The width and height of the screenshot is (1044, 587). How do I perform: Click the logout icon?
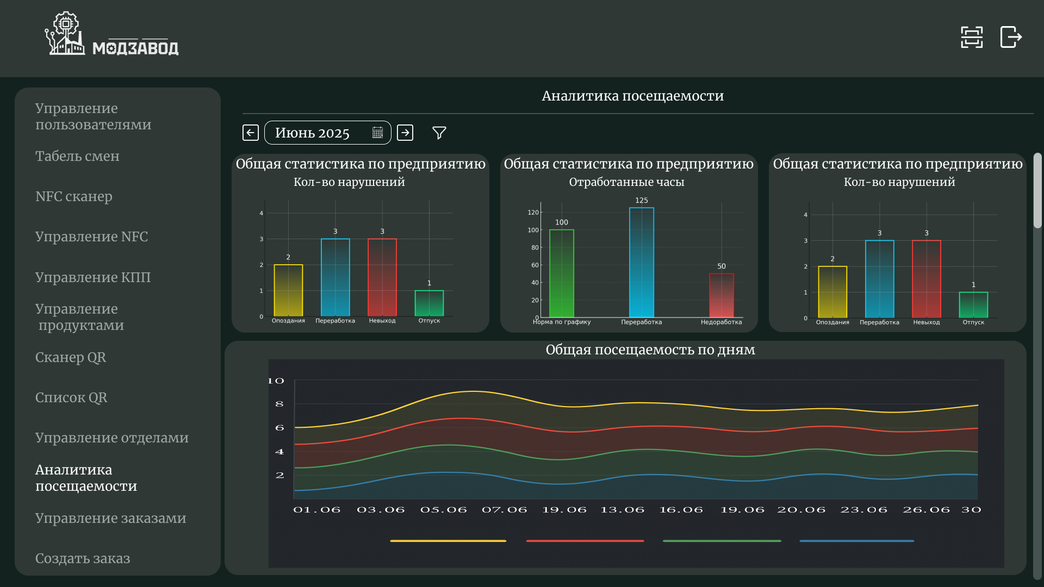pyautogui.click(x=1011, y=37)
